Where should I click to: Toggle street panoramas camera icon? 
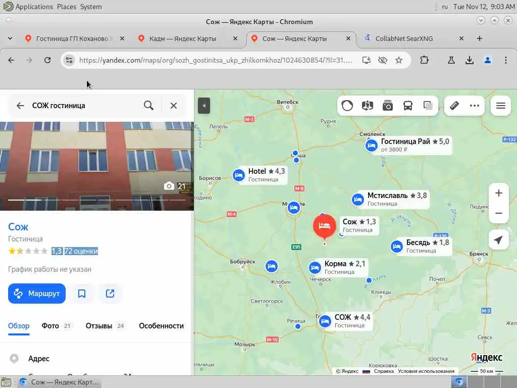(388, 106)
